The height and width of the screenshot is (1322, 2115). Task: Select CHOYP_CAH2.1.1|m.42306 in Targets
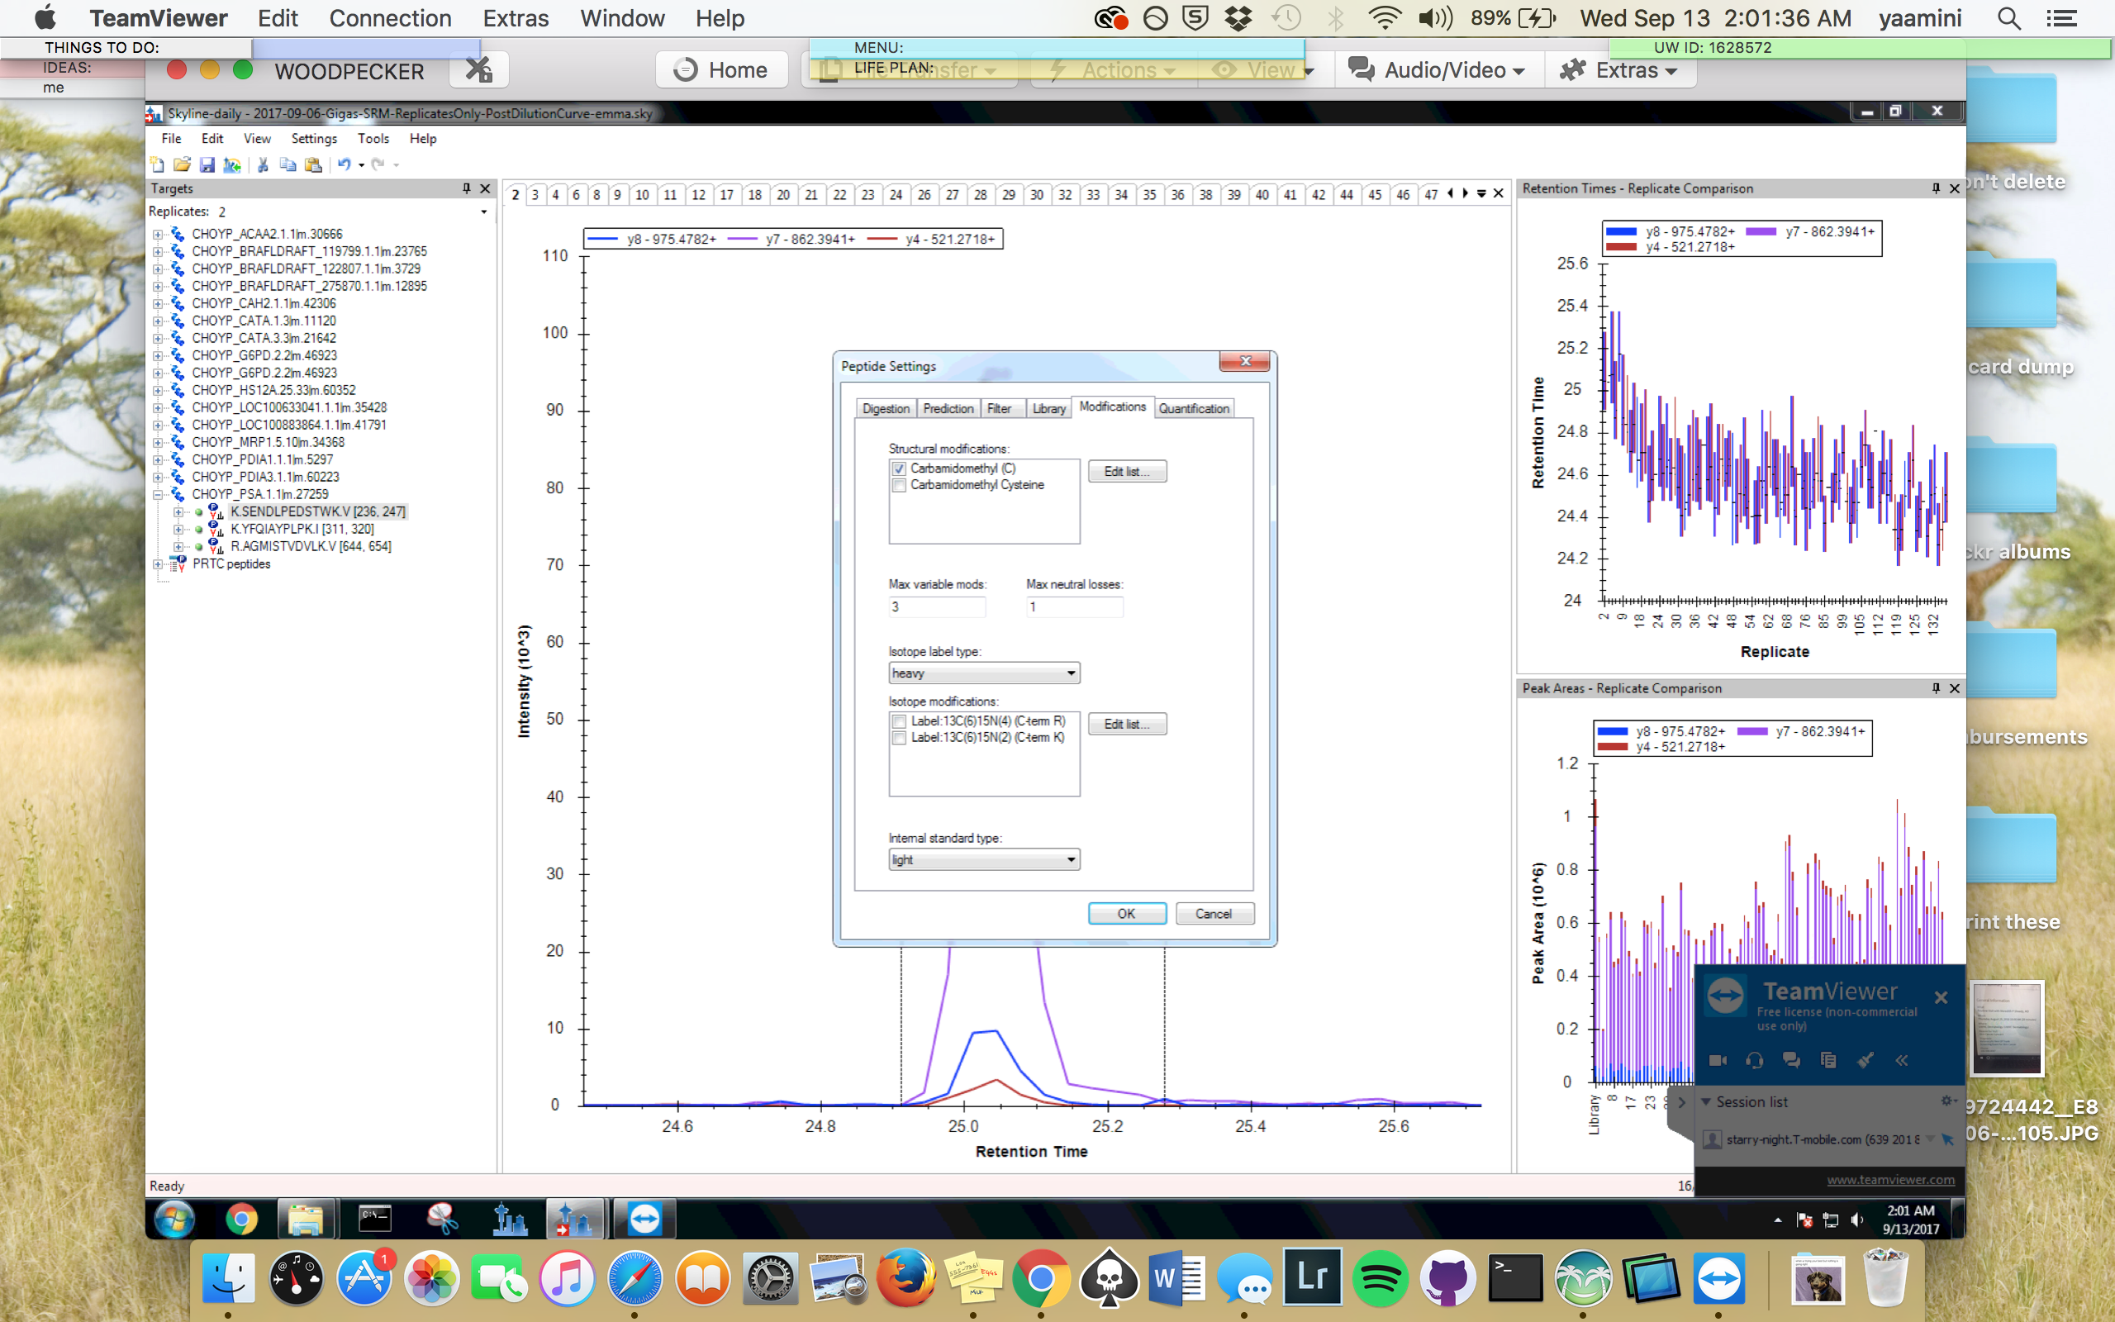coord(263,303)
